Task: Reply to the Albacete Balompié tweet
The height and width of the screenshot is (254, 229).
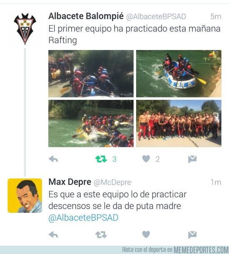Action: (53, 159)
